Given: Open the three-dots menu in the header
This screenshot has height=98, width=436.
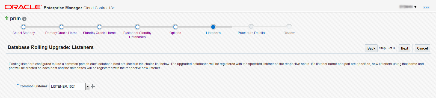Looking at the screenshot, I should [426, 7].
